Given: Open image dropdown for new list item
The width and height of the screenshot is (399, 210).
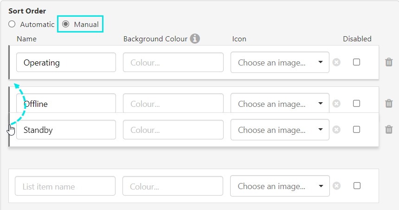Looking at the screenshot, I should 280,186.
